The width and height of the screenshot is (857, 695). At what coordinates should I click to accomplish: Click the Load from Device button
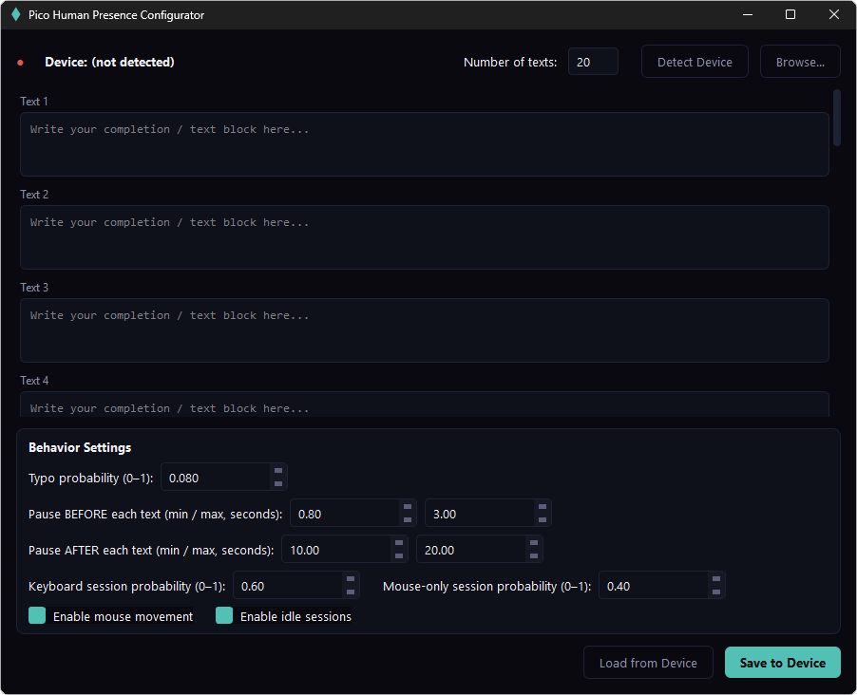648,663
